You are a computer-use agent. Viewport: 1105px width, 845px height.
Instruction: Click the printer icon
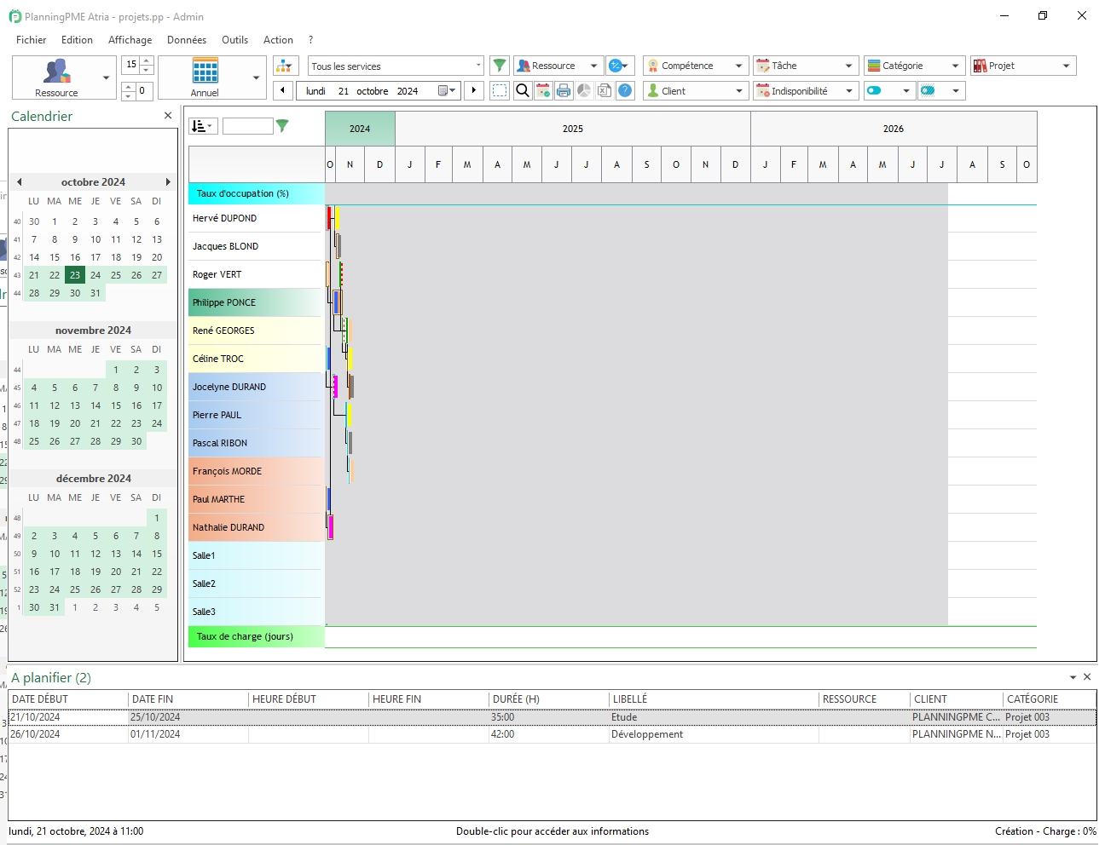(x=564, y=90)
